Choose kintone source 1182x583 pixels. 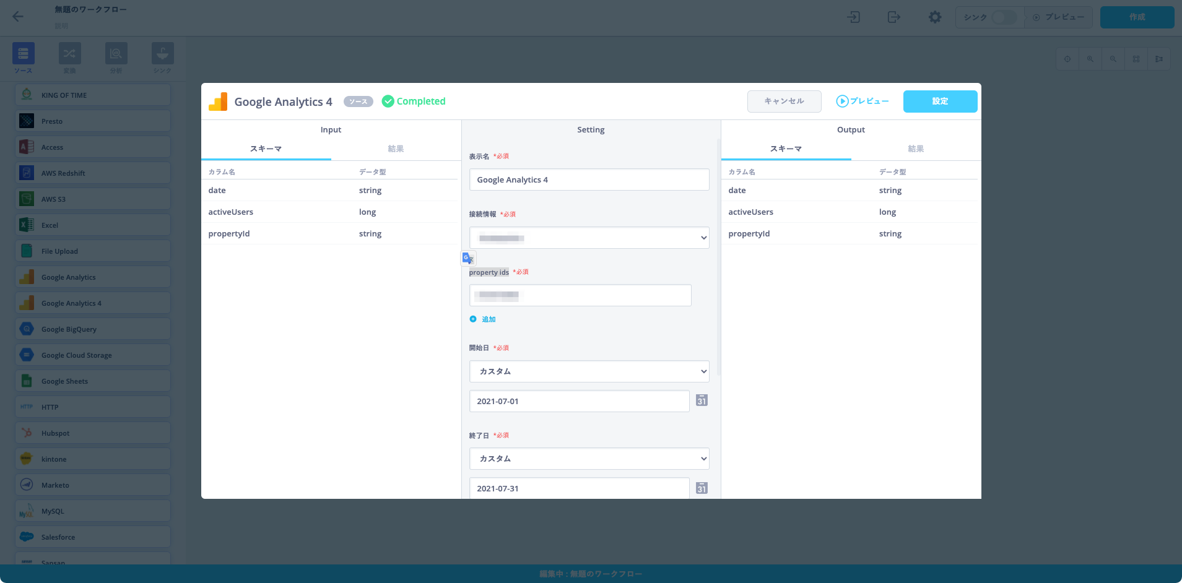pyautogui.click(x=93, y=459)
